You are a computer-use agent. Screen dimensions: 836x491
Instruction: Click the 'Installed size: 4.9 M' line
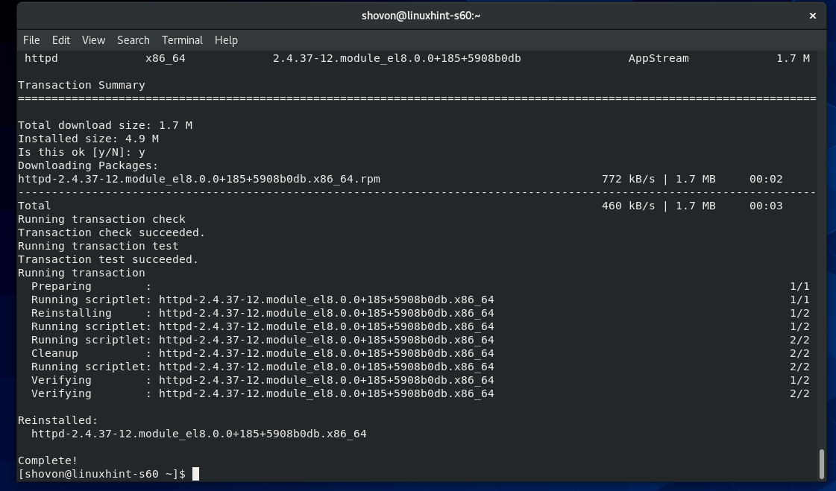(88, 139)
